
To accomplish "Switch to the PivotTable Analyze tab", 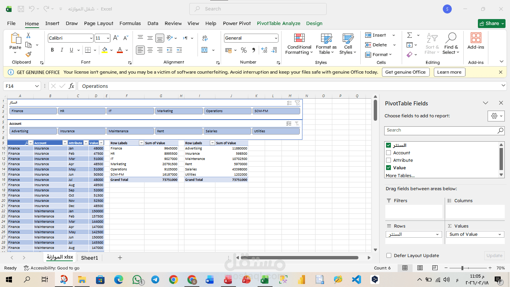I will pyautogui.click(x=279, y=23).
